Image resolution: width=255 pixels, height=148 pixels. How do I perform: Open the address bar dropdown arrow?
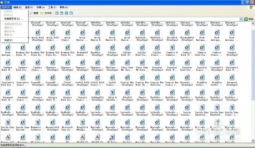coord(241,18)
